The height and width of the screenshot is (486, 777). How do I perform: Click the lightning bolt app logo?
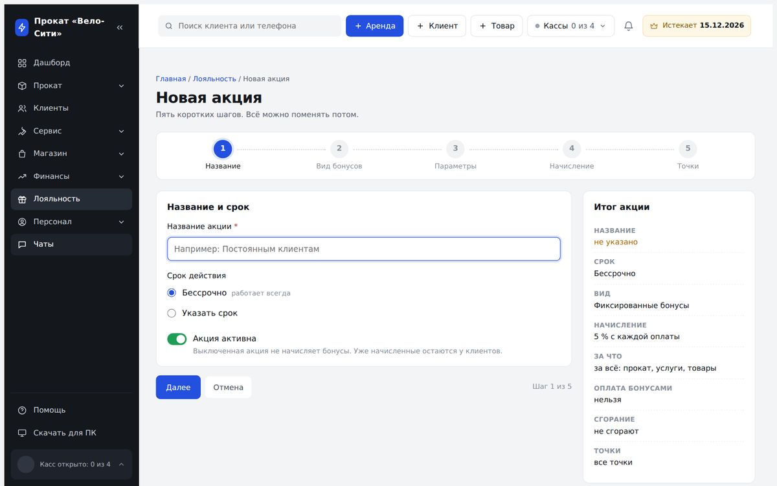[x=22, y=27]
